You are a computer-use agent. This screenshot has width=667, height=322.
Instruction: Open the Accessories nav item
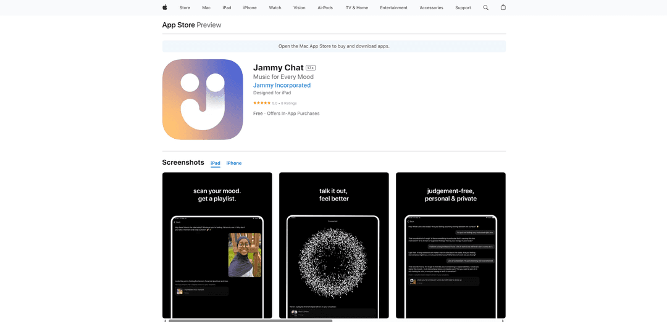(x=431, y=7)
